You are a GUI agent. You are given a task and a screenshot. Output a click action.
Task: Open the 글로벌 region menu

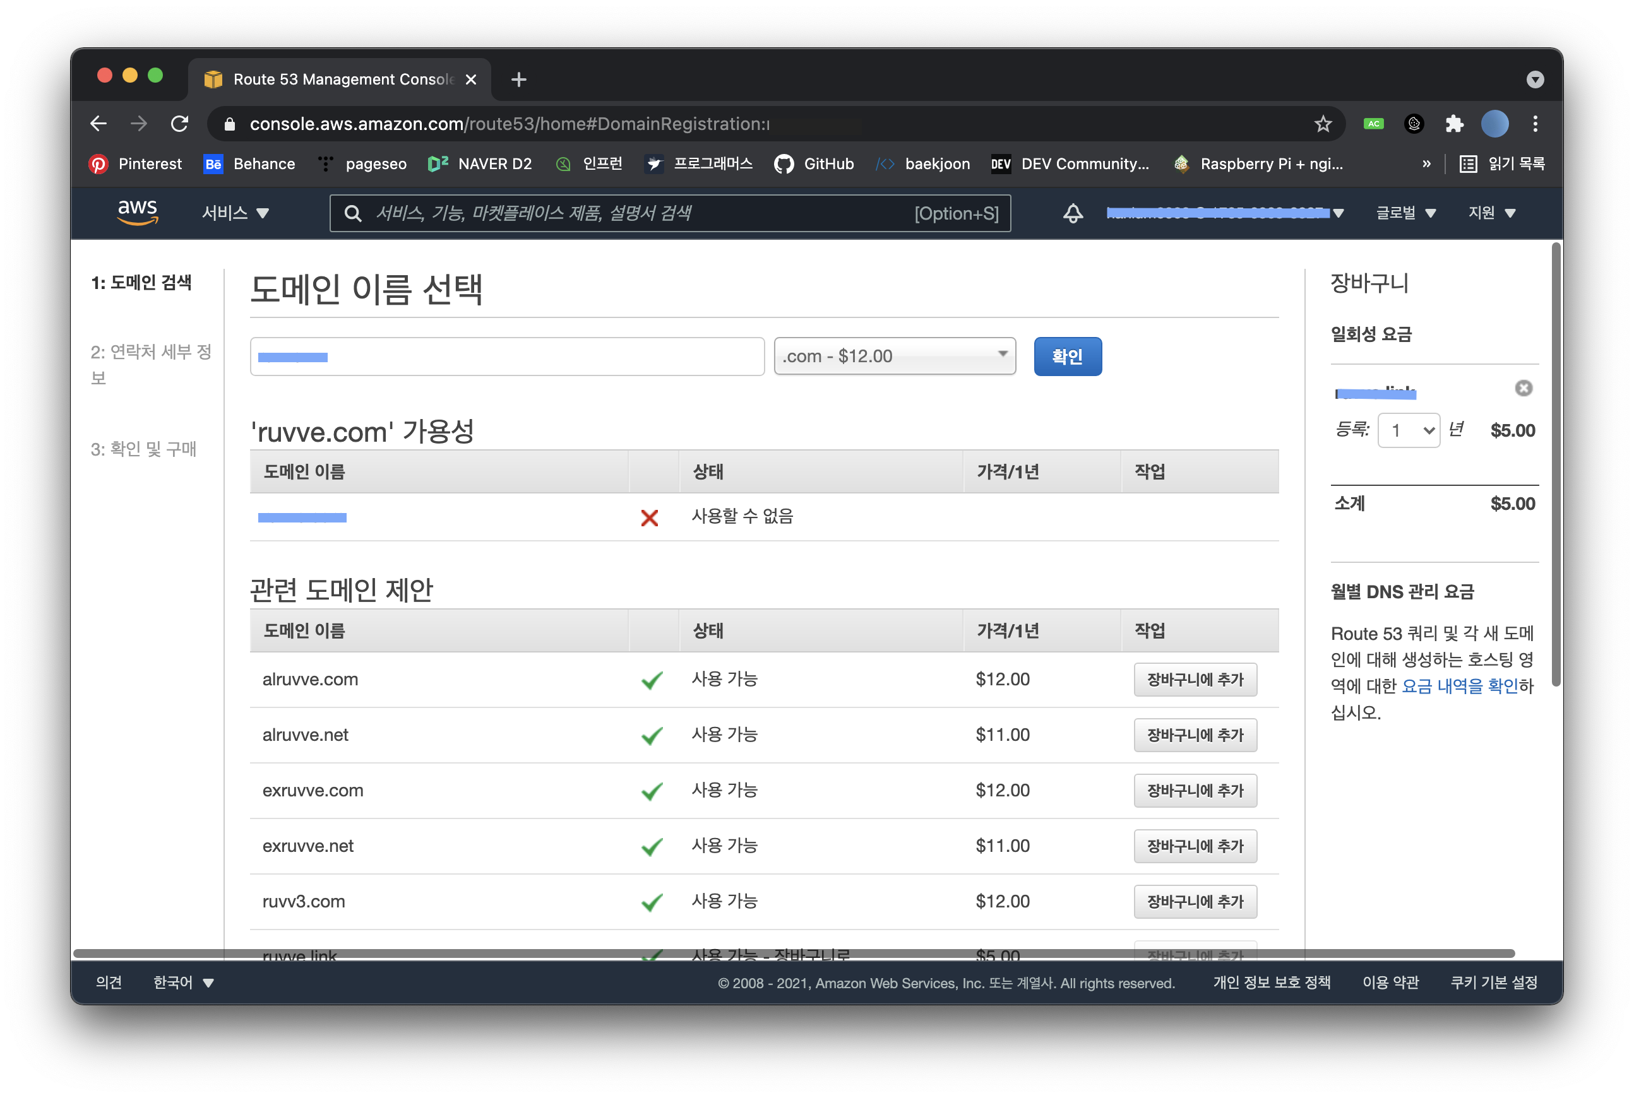coord(1405,213)
